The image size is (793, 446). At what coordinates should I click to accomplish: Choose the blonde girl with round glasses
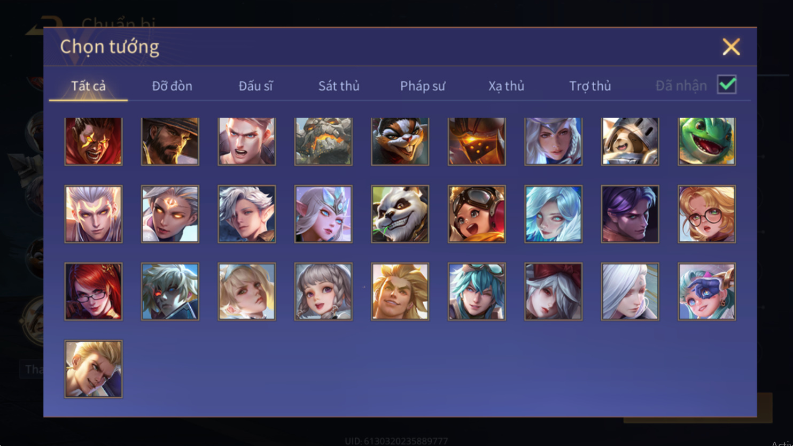click(706, 214)
